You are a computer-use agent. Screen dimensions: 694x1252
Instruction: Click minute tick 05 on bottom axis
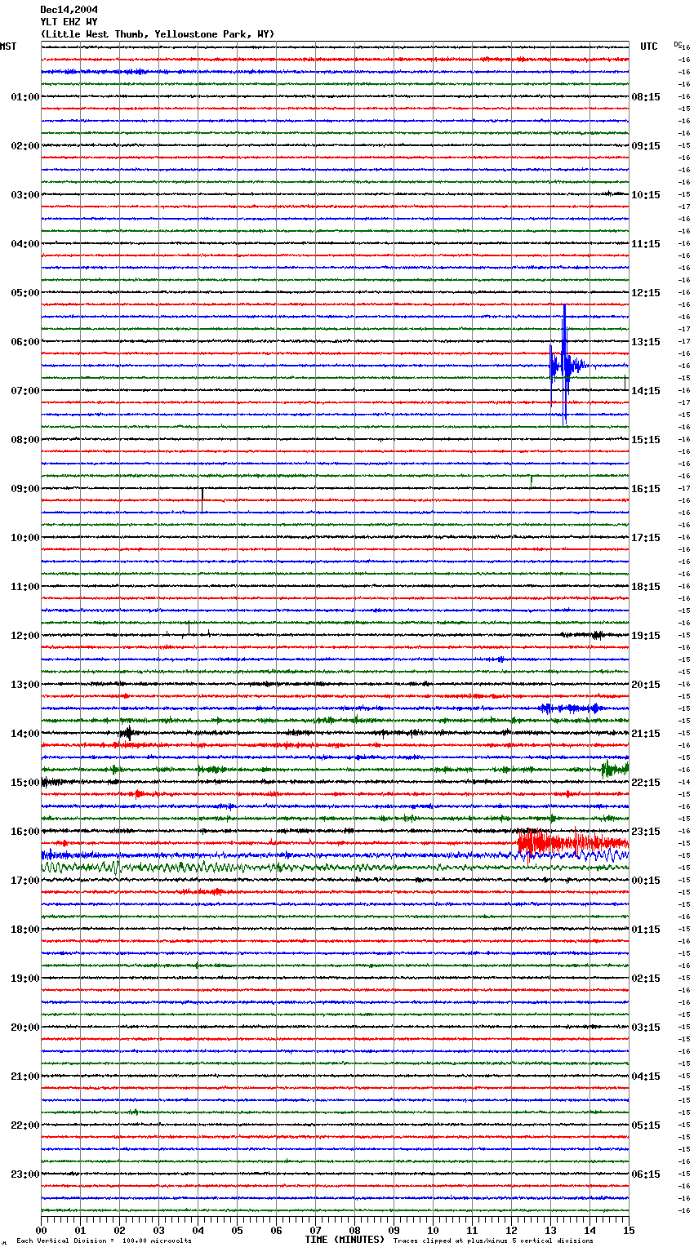237,1230
